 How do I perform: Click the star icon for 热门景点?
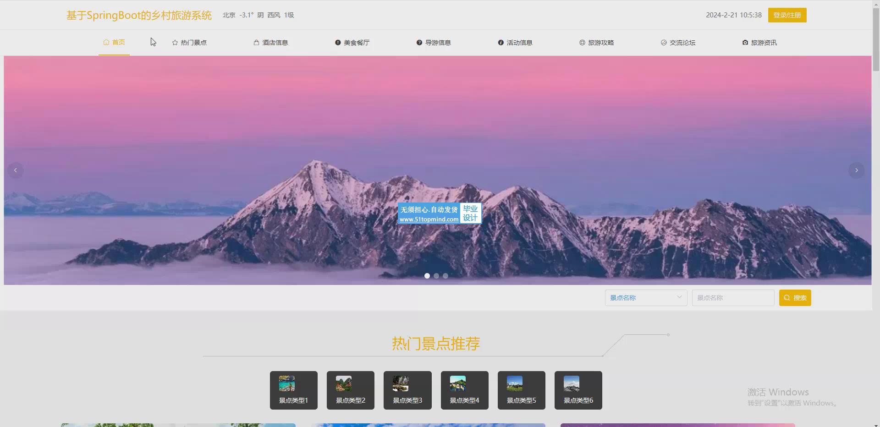pyautogui.click(x=175, y=43)
